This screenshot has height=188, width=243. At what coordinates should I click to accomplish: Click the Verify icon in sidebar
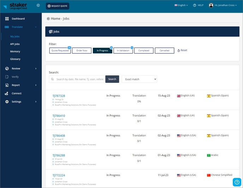(7, 77)
